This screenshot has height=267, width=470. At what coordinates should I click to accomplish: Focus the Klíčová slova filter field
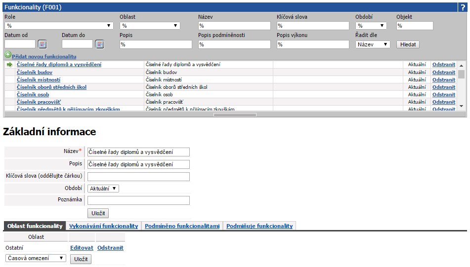313,26
